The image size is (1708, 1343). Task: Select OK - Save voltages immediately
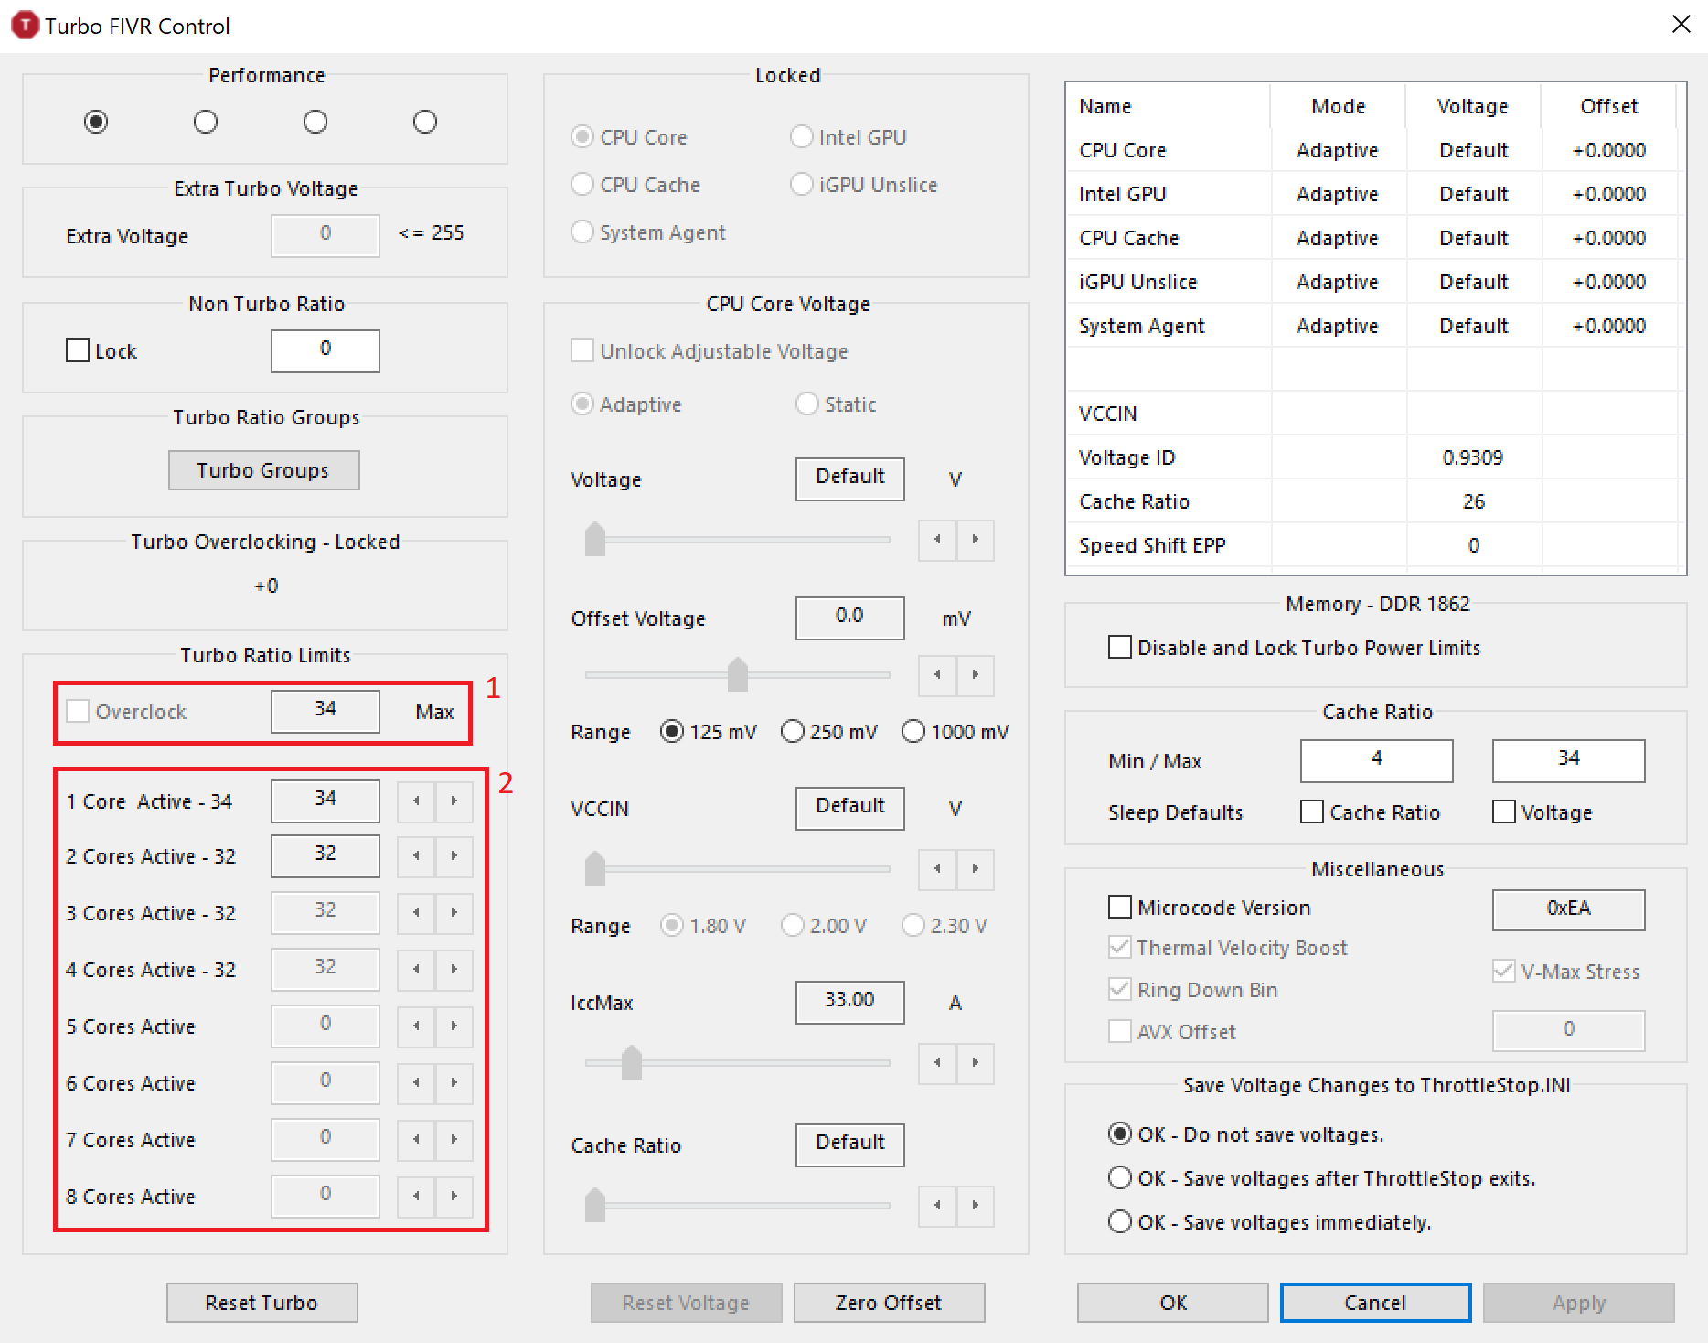[x=1120, y=1222]
